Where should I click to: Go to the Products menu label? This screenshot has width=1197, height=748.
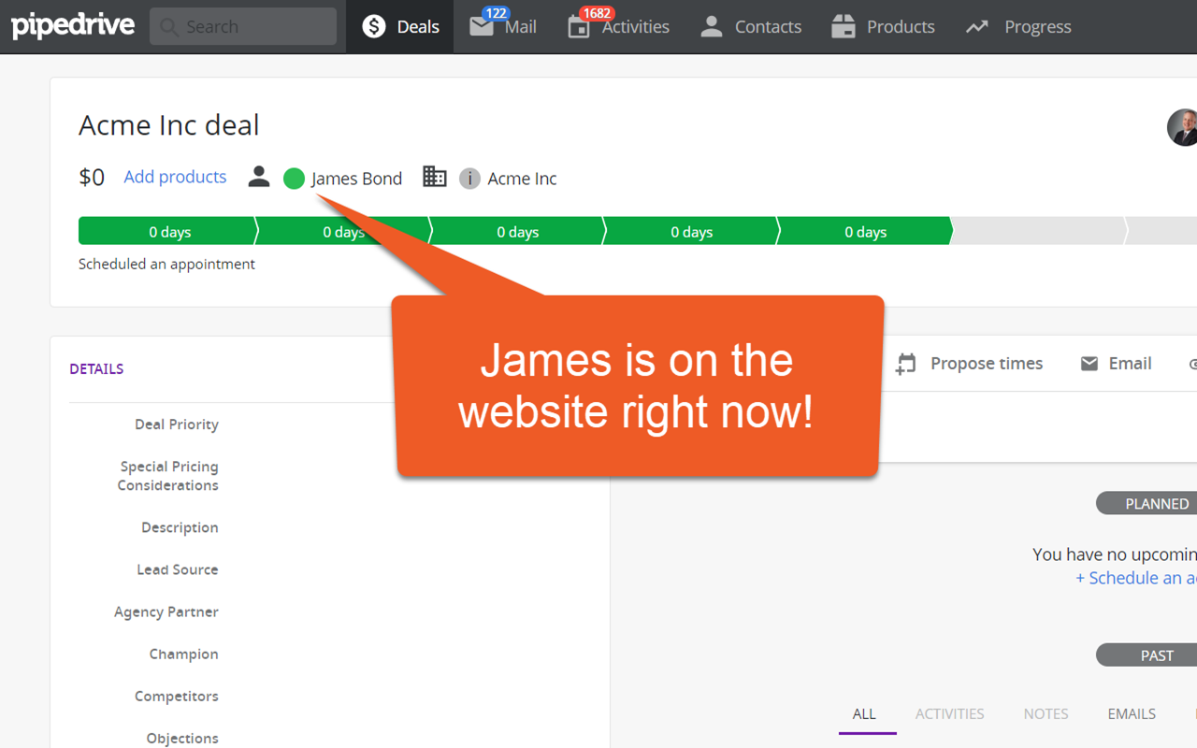coord(901,27)
